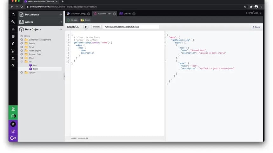Expand the Customer Management folder
The width and height of the screenshot is (273, 153).
coord(22,40)
